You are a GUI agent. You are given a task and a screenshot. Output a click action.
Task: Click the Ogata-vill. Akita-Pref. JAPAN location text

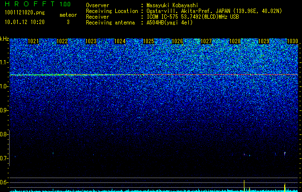(214, 11)
